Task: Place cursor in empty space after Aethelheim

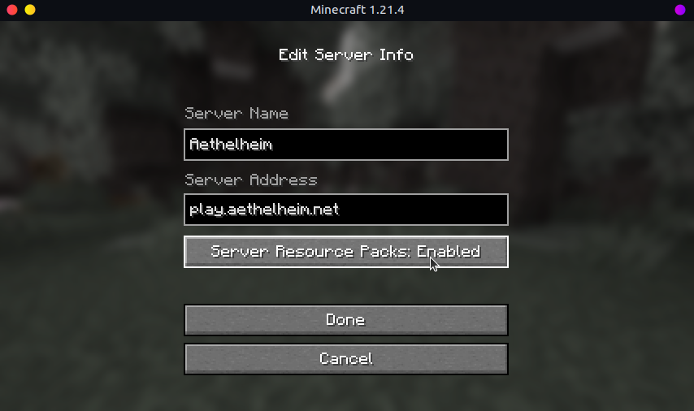Action: (x=389, y=145)
